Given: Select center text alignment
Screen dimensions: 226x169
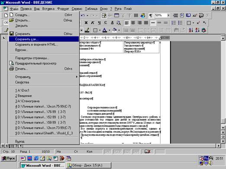Looking at the screenshot, I should [133, 23].
